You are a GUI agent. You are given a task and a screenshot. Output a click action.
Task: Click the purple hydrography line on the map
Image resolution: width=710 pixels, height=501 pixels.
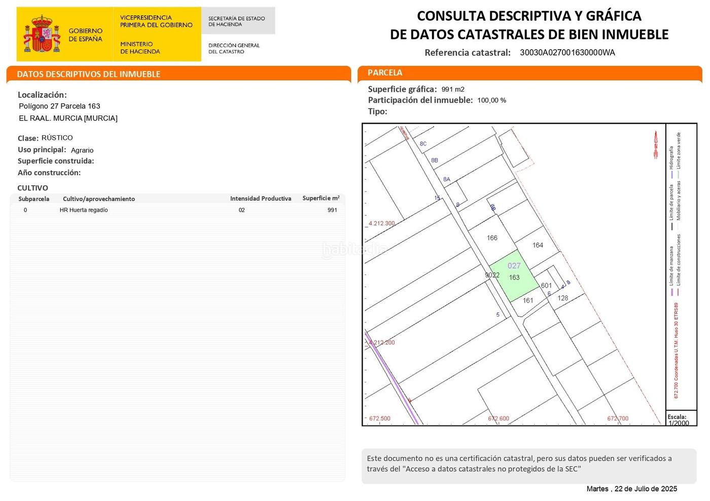393,380
